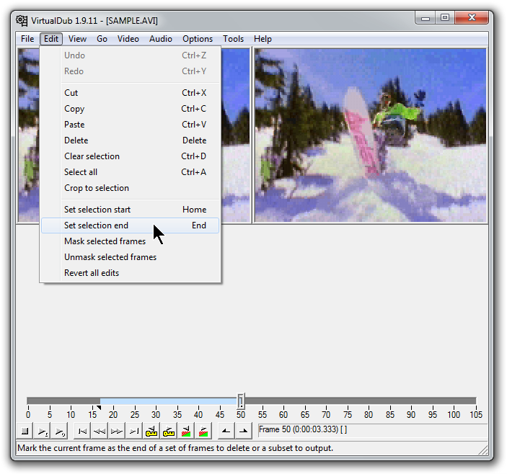This screenshot has width=507, height=474.
Task: Step backward one frame
Action: coord(99,431)
